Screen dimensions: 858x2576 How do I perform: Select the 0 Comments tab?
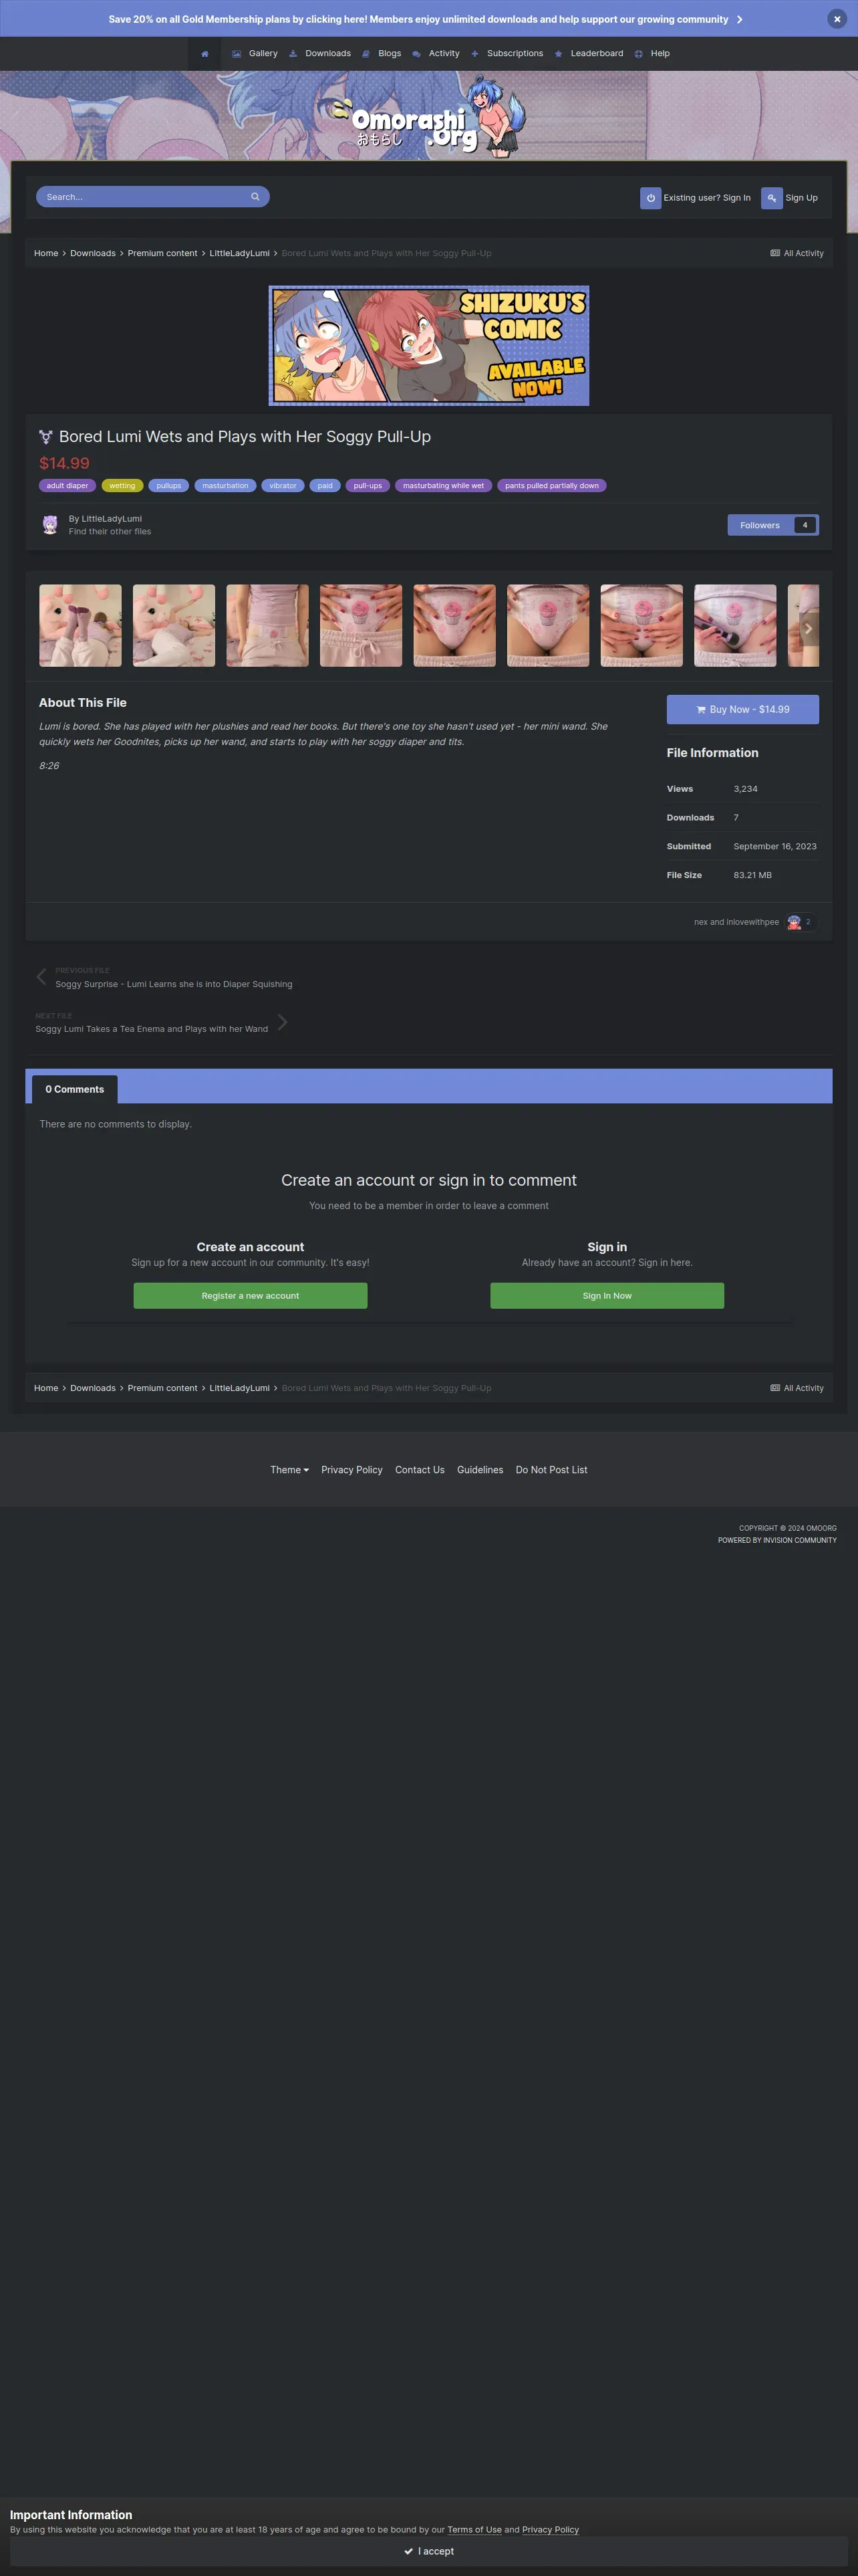click(x=75, y=1089)
